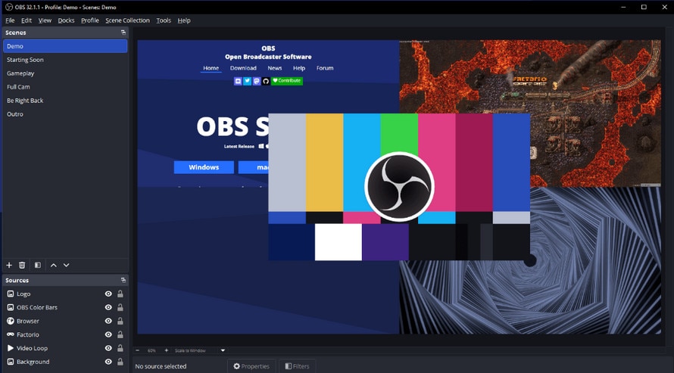The width and height of the screenshot is (674, 373).
Task: Lock the Logo source
Action: pos(120,294)
